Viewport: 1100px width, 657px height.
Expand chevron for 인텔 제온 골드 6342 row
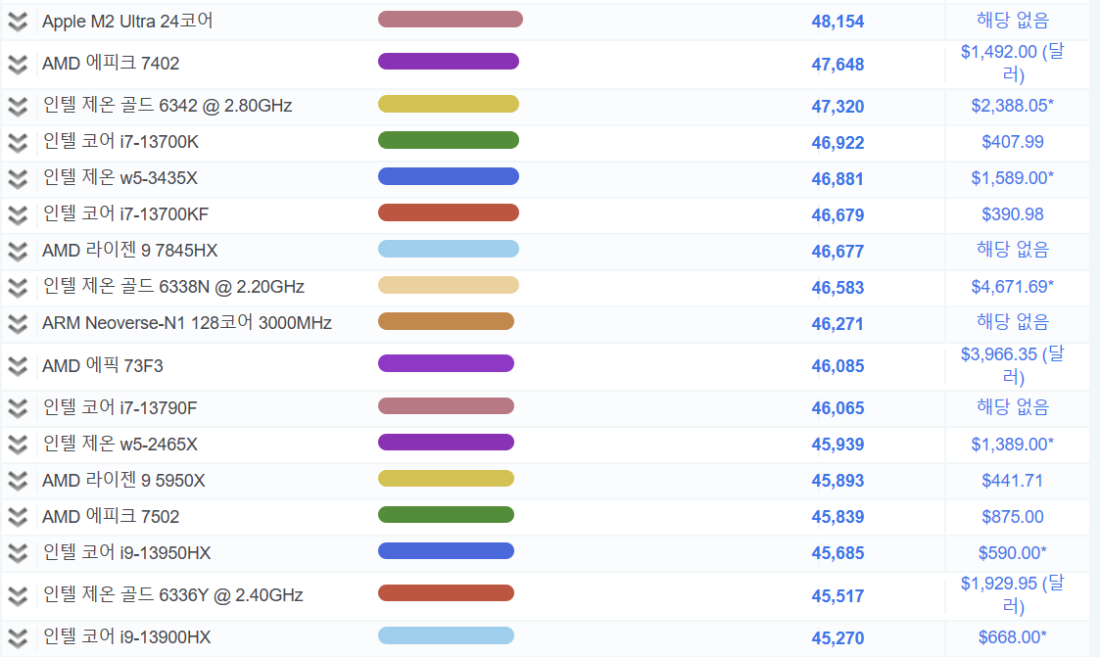(x=18, y=107)
